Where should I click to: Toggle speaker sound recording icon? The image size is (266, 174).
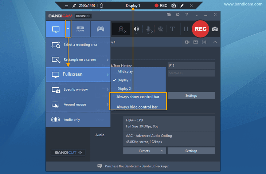[x=136, y=29]
